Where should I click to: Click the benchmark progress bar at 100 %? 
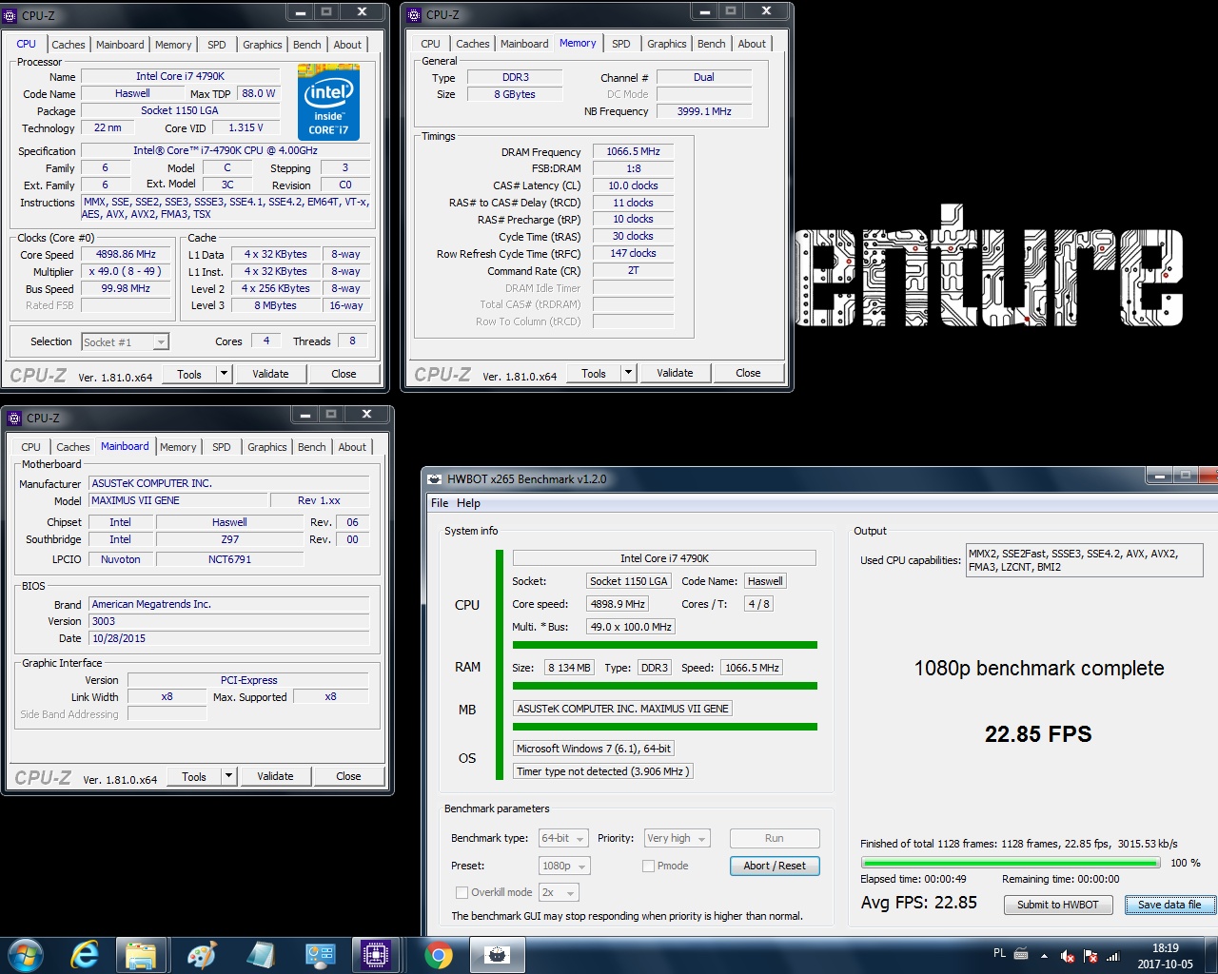point(1010,863)
